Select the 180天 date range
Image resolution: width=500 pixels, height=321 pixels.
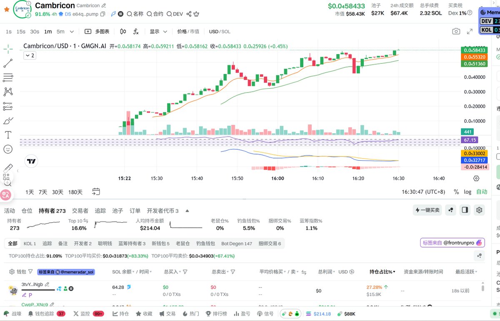click(x=75, y=192)
